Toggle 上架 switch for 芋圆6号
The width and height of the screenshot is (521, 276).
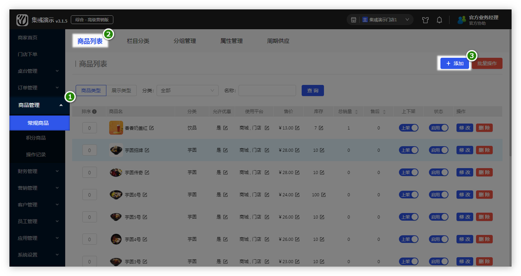tap(409, 195)
